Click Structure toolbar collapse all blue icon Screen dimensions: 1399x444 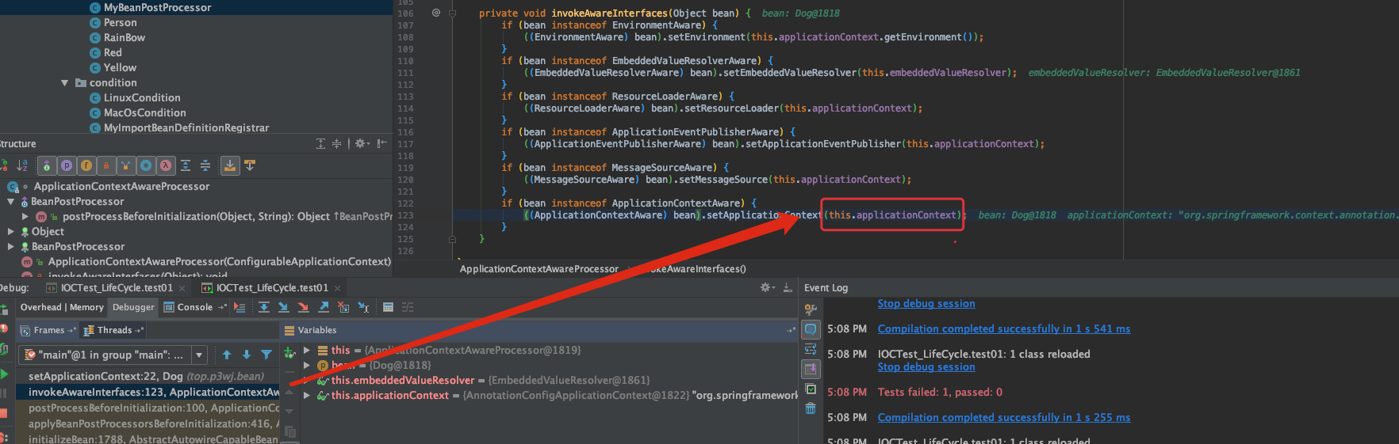[205, 165]
